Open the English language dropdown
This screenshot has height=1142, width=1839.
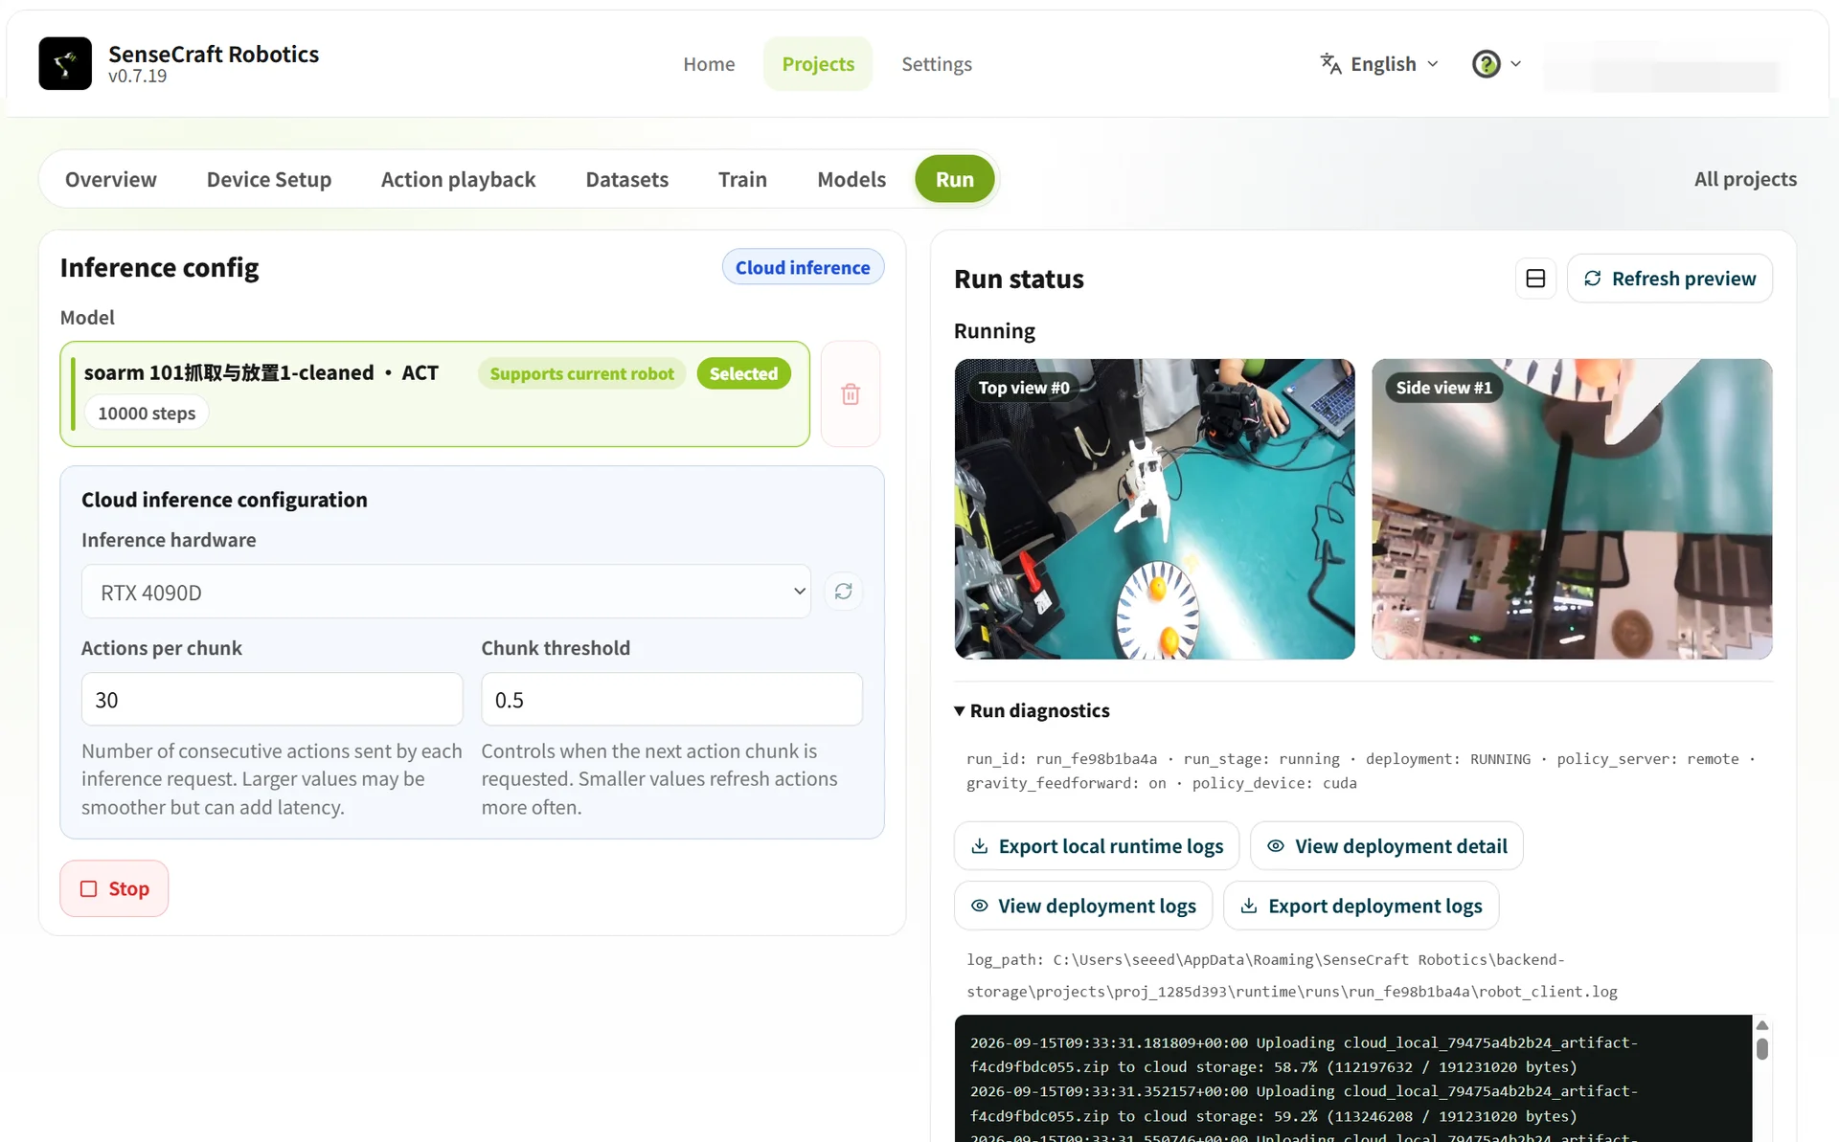[1379, 63]
